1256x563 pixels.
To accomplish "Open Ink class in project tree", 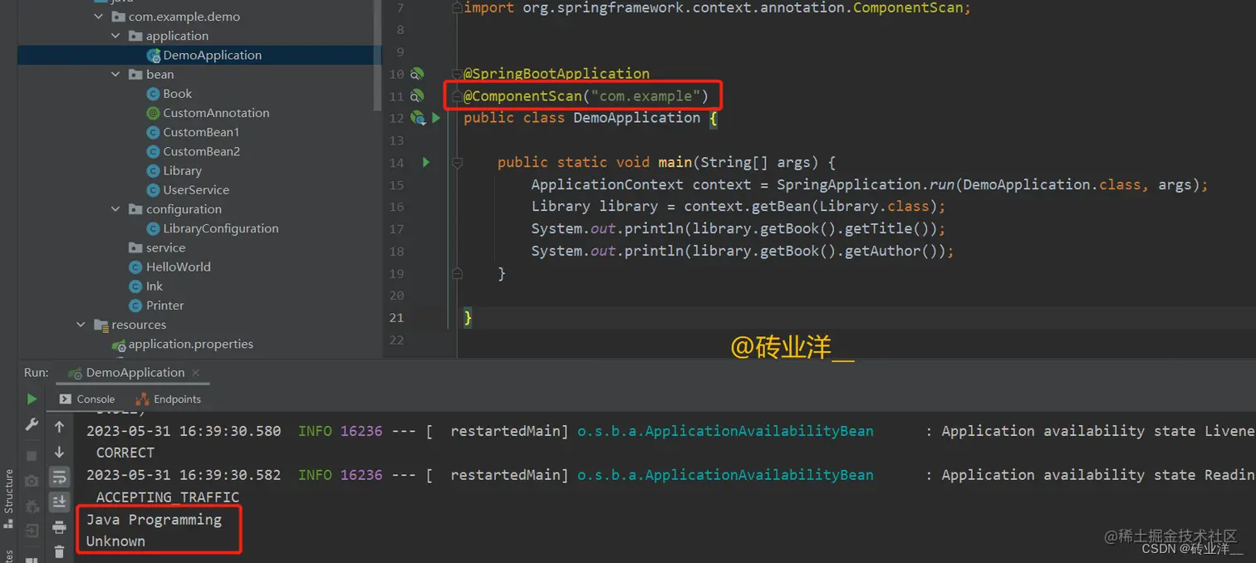I will [x=155, y=286].
